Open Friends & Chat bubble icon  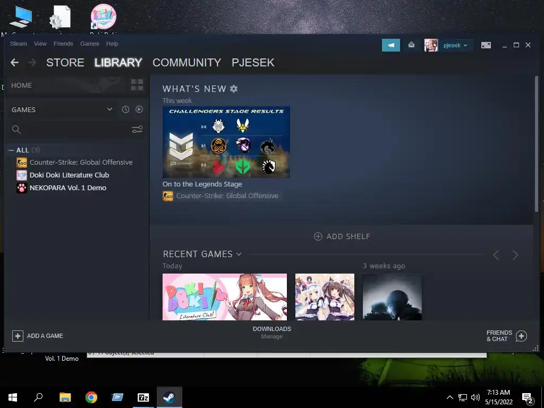click(x=521, y=336)
